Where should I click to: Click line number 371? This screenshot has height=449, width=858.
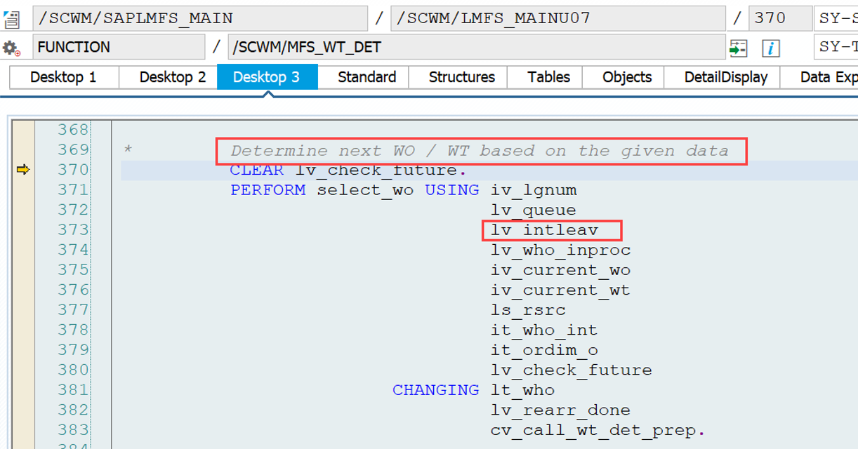[x=73, y=189]
